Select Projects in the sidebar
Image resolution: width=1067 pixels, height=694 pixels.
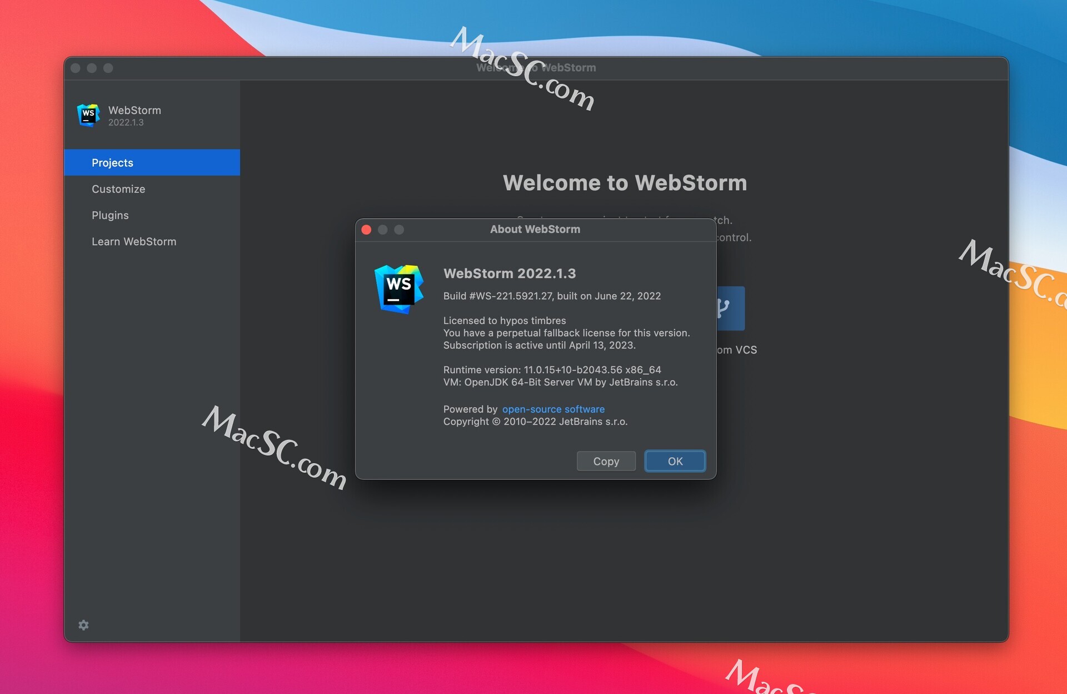[x=152, y=162]
